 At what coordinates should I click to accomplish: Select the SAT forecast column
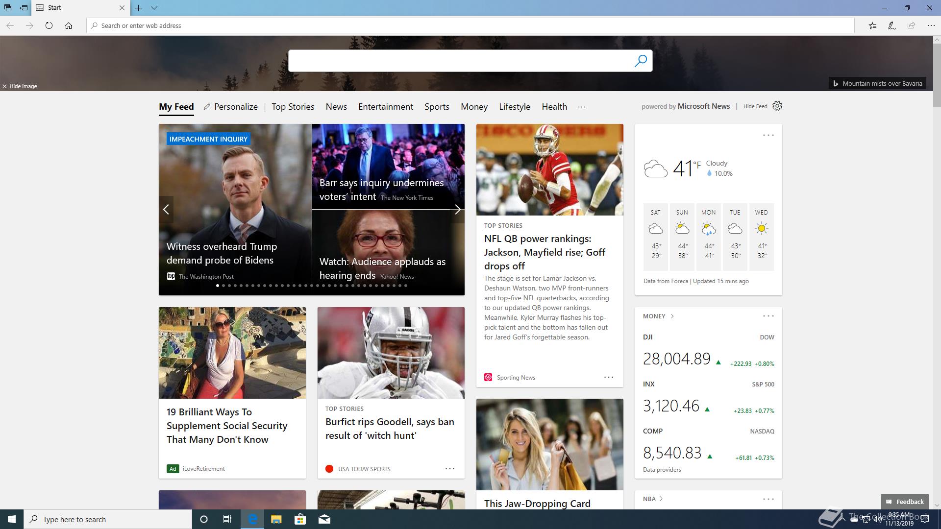(x=656, y=237)
